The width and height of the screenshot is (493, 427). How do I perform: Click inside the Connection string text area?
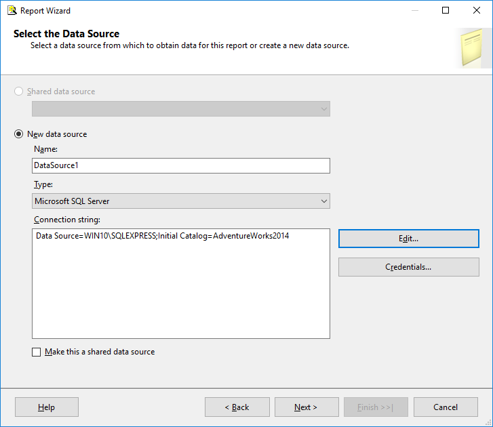point(180,283)
